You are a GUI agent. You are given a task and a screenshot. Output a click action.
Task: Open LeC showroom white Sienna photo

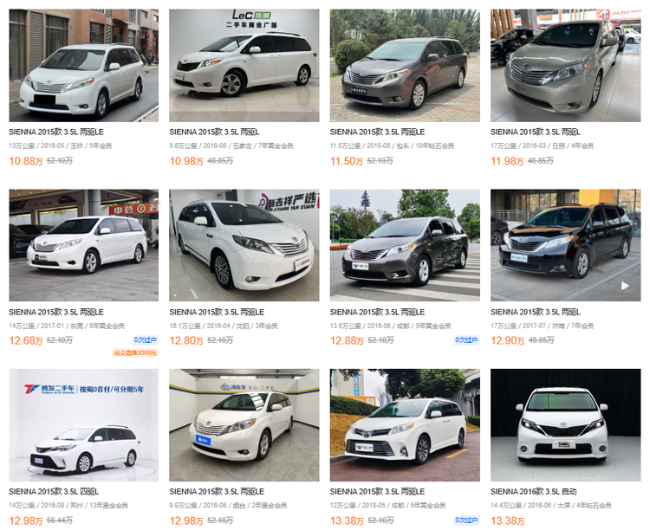tap(244, 66)
